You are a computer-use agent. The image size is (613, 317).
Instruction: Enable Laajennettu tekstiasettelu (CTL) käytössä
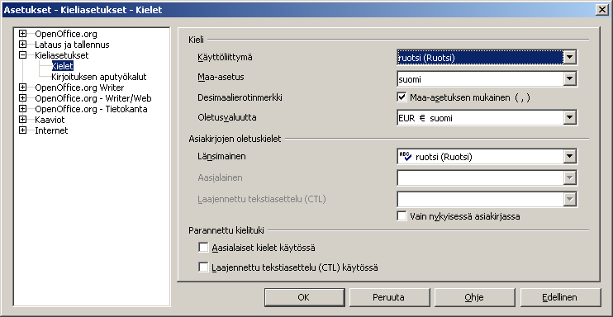[203, 267]
